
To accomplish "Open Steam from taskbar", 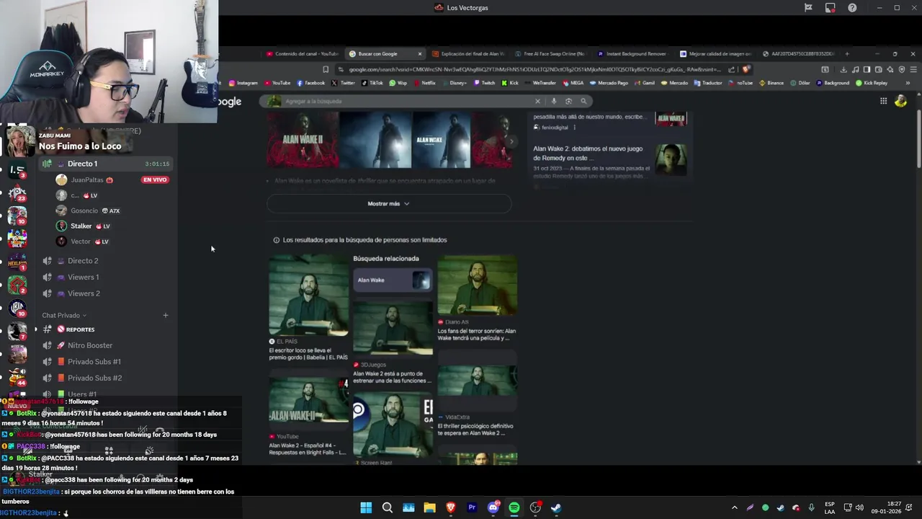I will pyautogui.click(x=556, y=507).
